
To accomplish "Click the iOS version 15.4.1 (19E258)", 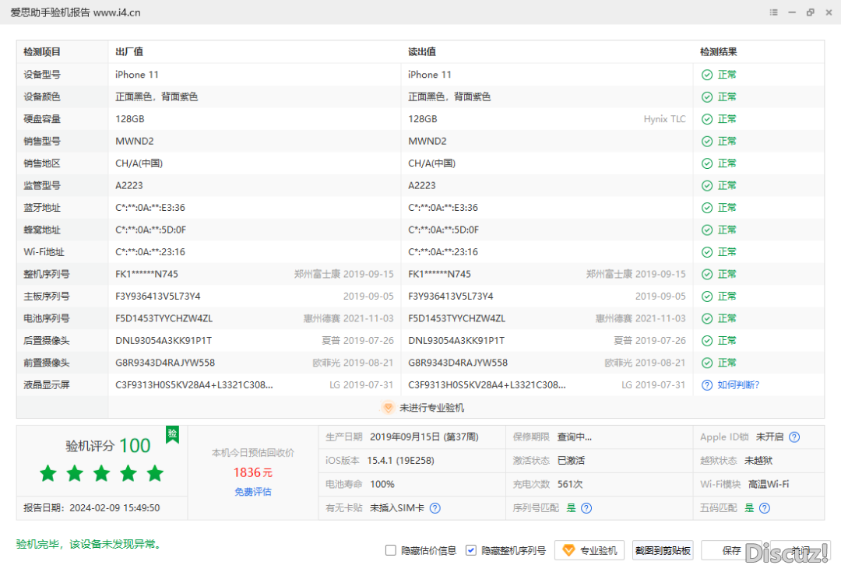I will click(401, 461).
